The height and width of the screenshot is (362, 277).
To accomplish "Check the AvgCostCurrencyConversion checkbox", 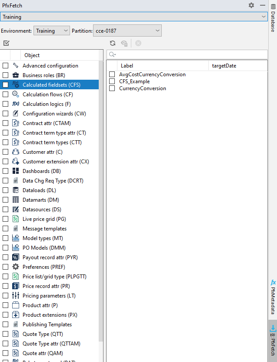I will click(x=112, y=74).
